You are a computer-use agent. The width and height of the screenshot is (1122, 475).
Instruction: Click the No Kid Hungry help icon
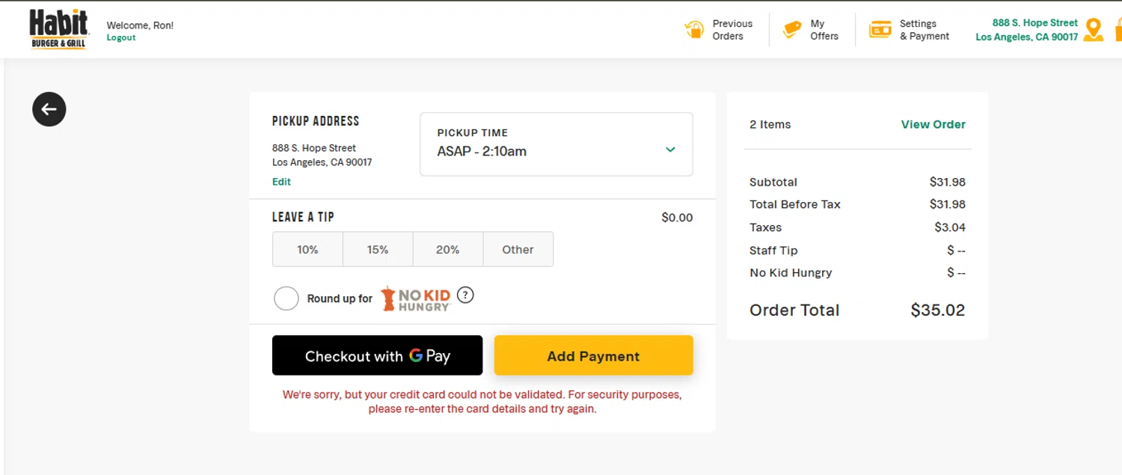pos(465,295)
